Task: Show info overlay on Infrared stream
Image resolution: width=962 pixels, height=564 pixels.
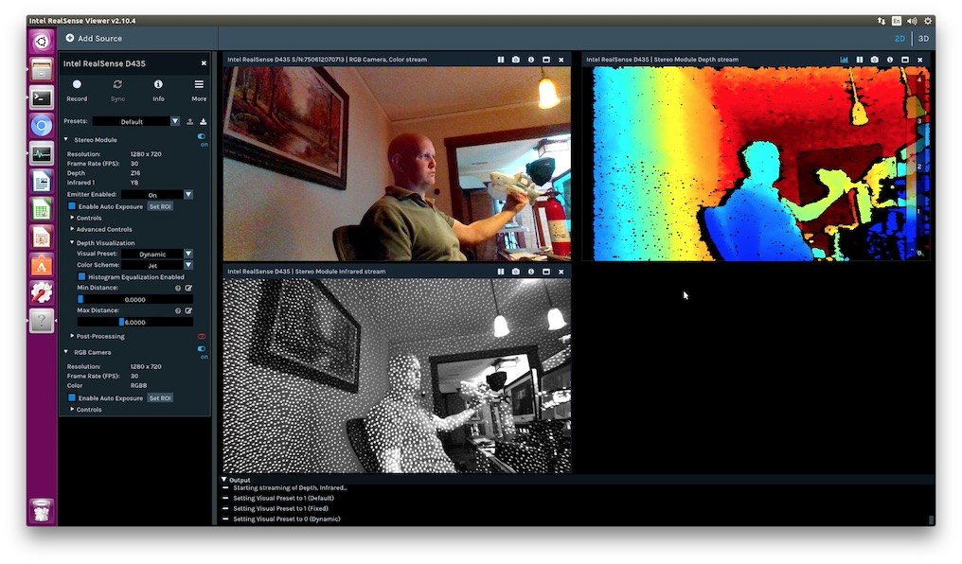Action: (x=530, y=272)
